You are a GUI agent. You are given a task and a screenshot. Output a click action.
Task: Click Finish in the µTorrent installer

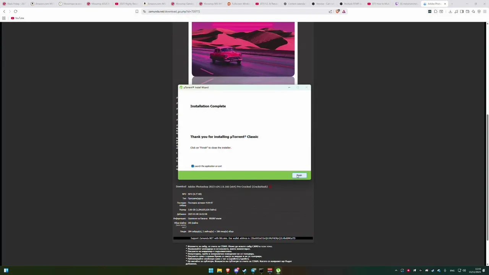click(x=299, y=175)
